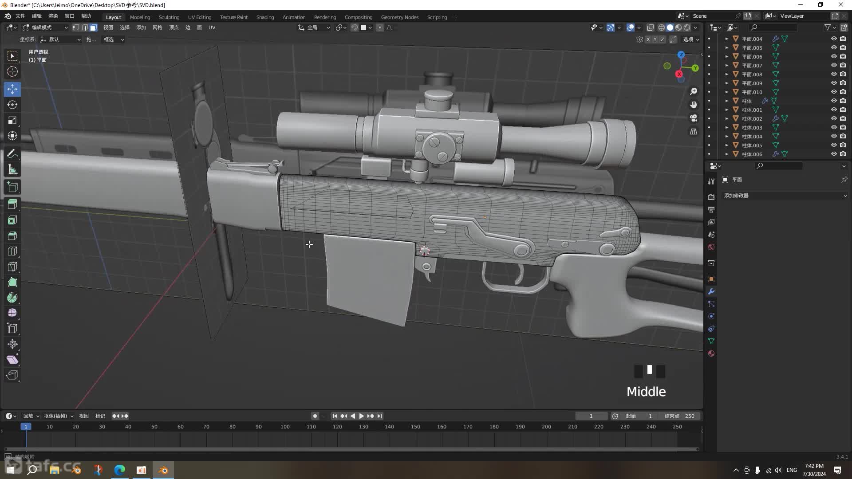Select the Measure tool

[12, 169]
